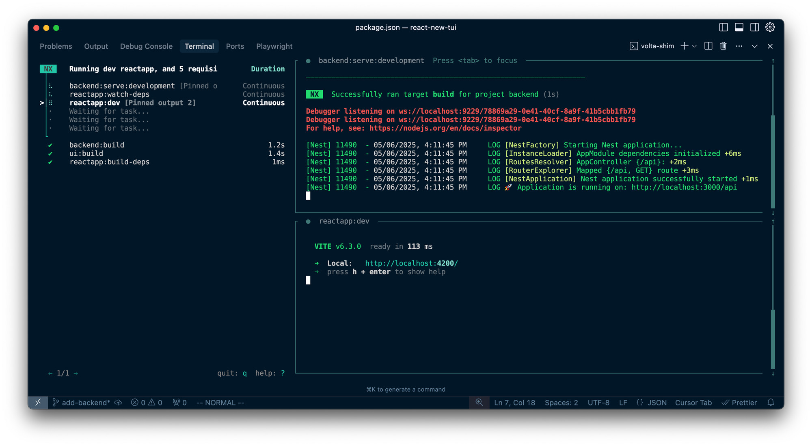Open settings gear in title bar

pos(770,27)
